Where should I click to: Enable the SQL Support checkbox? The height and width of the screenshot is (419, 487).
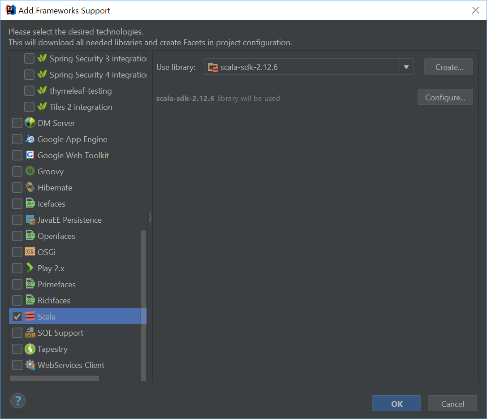coord(17,333)
